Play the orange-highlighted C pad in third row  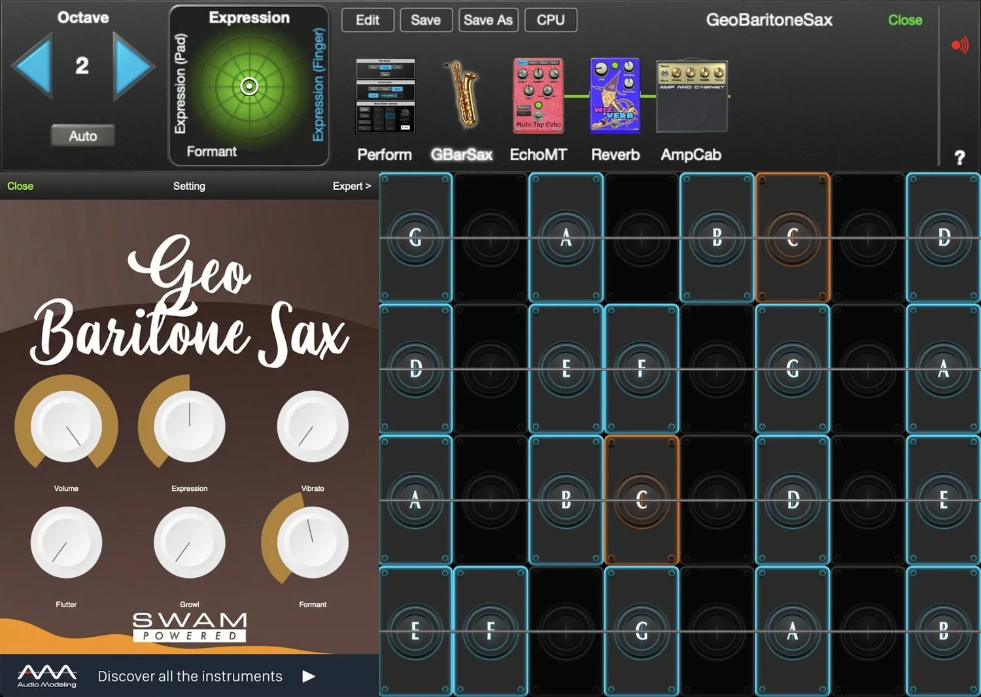click(642, 500)
